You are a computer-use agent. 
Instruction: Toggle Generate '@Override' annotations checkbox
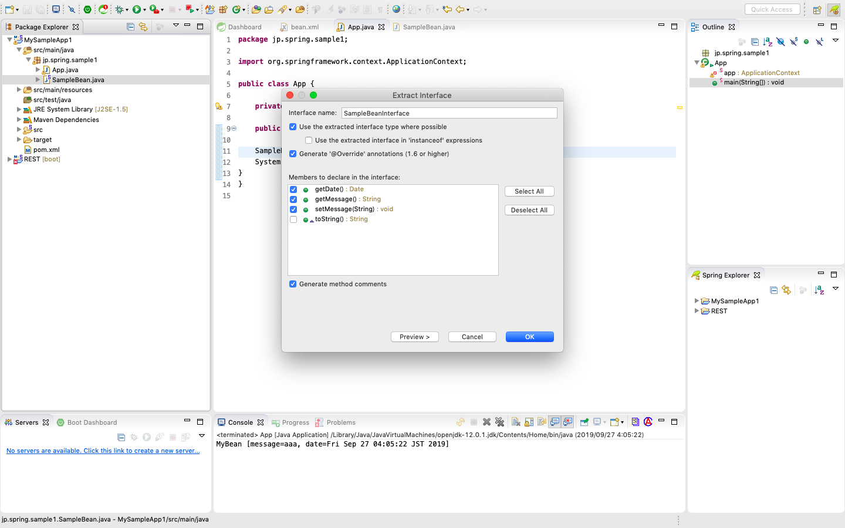pos(293,154)
